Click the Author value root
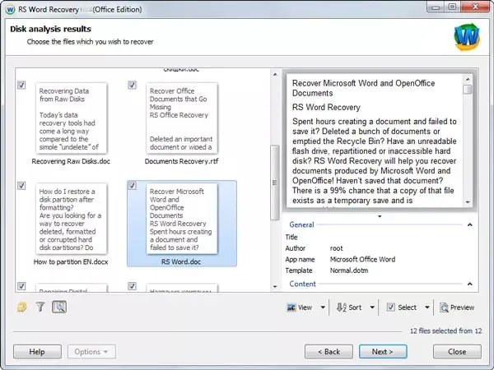The image size is (494, 370). coord(337,248)
